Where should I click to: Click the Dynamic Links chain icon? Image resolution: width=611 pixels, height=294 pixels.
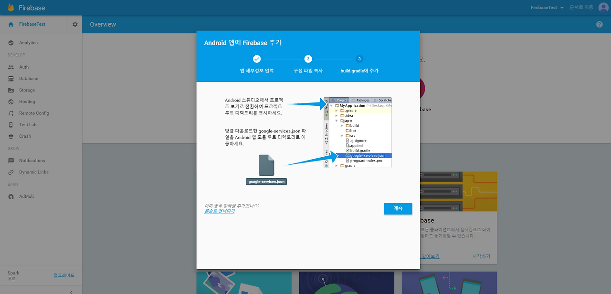pos(11,172)
